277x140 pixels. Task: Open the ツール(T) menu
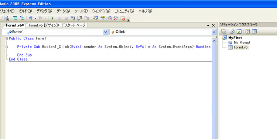click(81, 11)
